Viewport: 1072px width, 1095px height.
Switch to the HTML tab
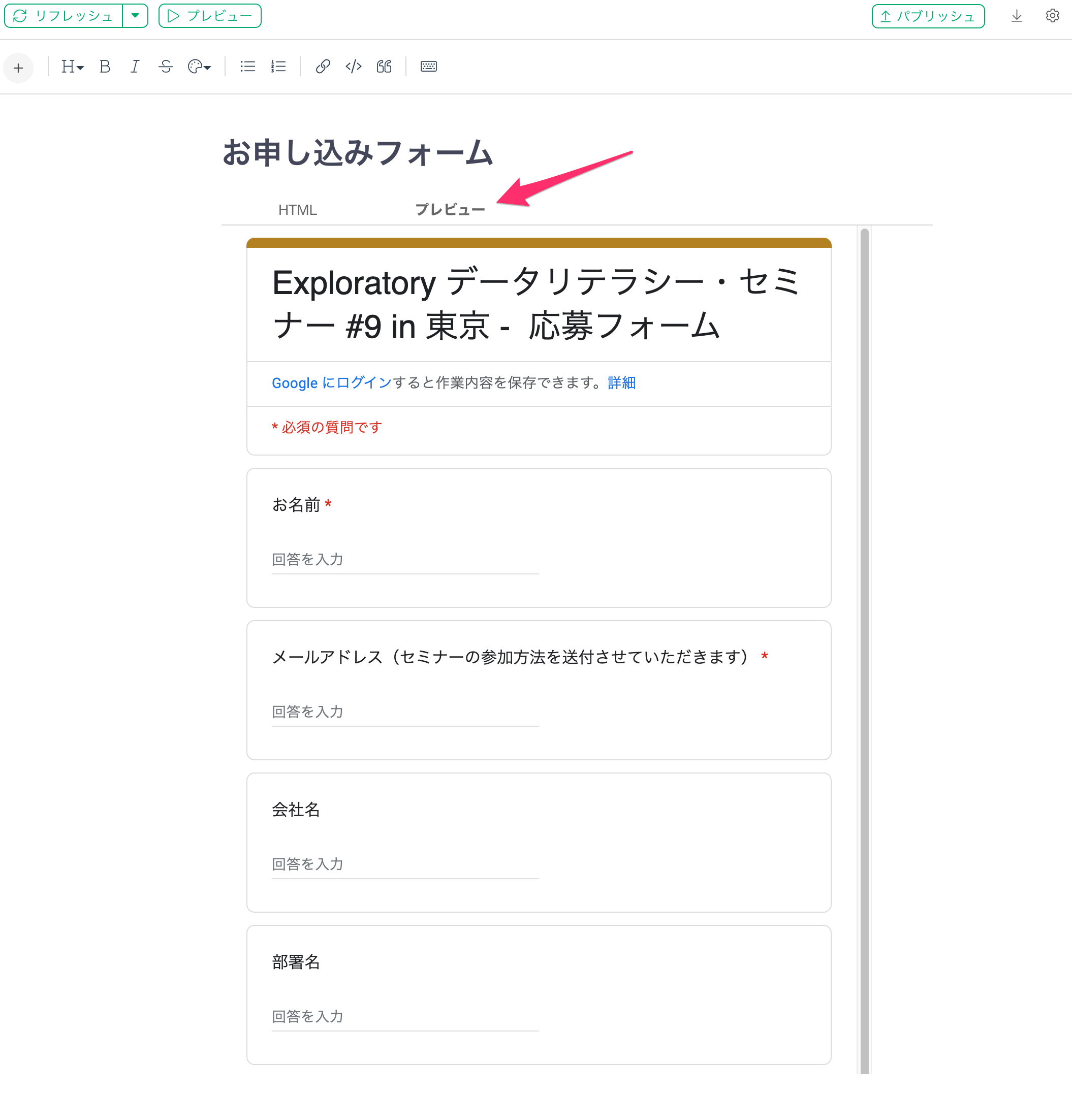(x=298, y=210)
